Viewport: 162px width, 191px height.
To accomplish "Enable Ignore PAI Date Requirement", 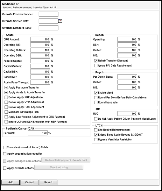I will [x=96, y=66].
